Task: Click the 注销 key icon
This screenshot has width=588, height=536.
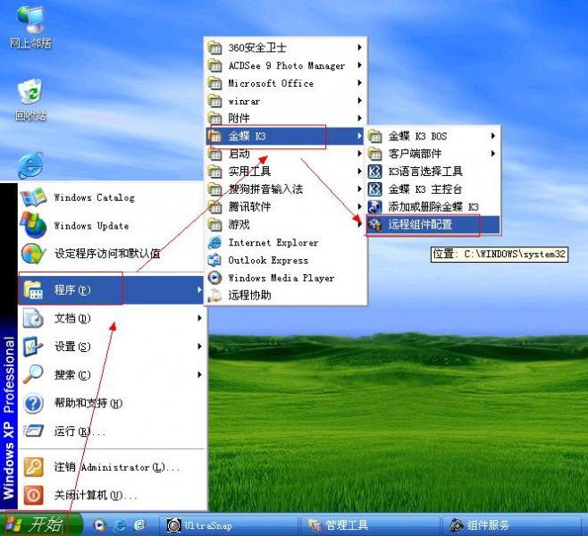Action: pyautogui.click(x=33, y=467)
